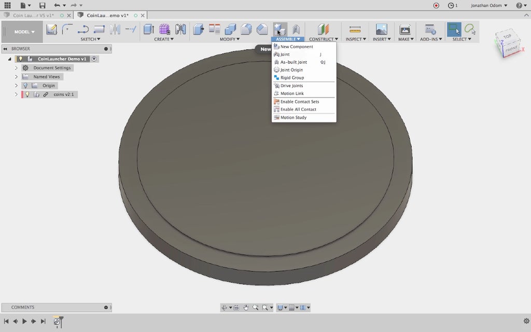
Task: Choose New Component from Assemble menu
Action: pyautogui.click(x=304, y=47)
